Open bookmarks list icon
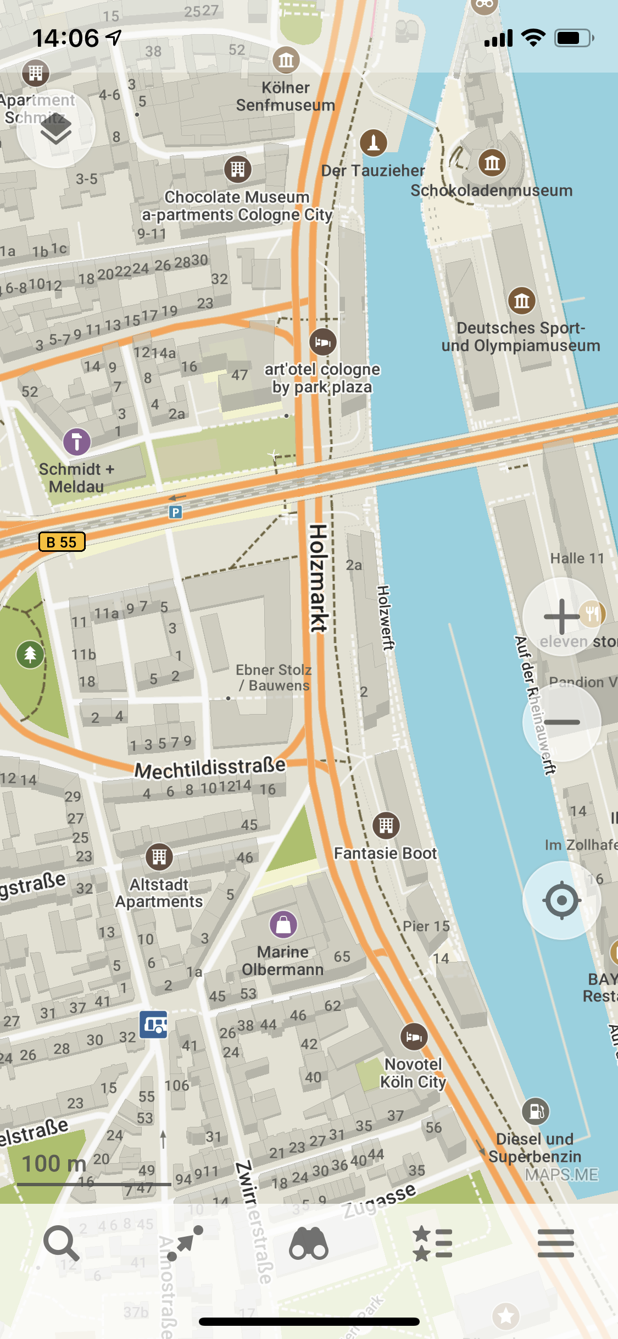The height and width of the screenshot is (1339, 618). click(432, 1243)
